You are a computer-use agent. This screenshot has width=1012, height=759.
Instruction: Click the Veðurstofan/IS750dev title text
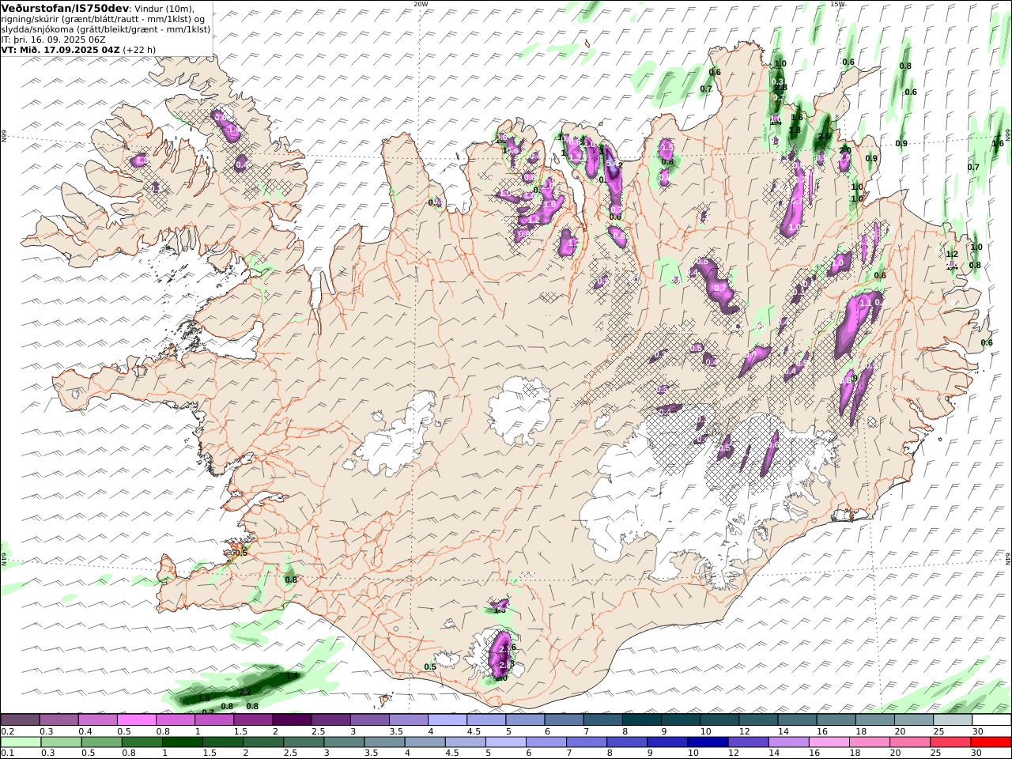click(x=66, y=8)
